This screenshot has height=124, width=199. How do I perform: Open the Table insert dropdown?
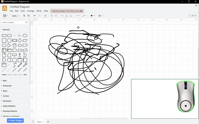click(101, 16)
